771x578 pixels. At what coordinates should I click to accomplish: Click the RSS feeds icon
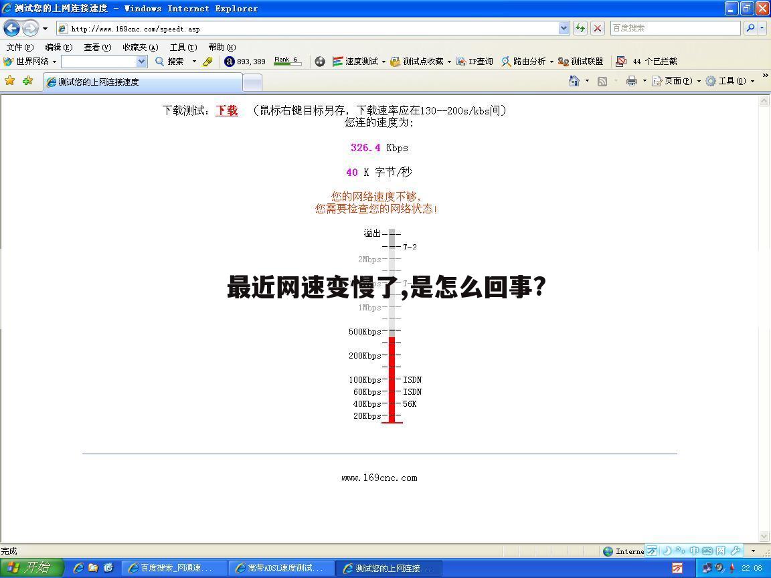[602, 82]
